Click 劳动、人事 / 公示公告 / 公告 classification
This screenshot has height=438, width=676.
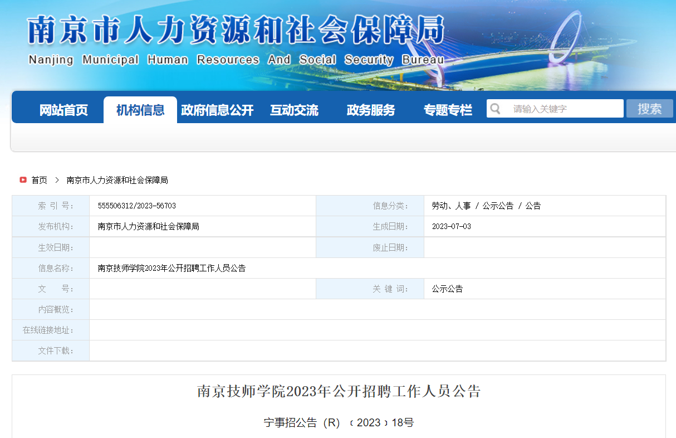point(486,206)
